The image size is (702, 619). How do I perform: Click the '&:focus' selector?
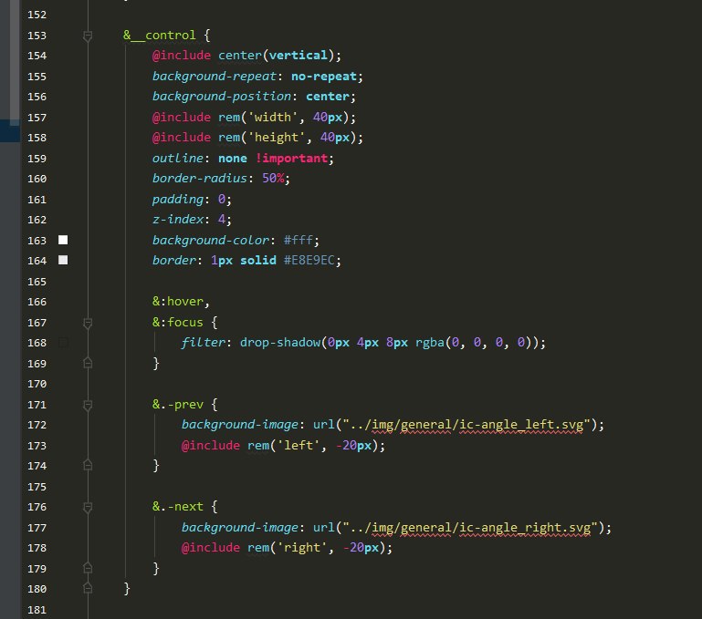click(x=177, y=323)
